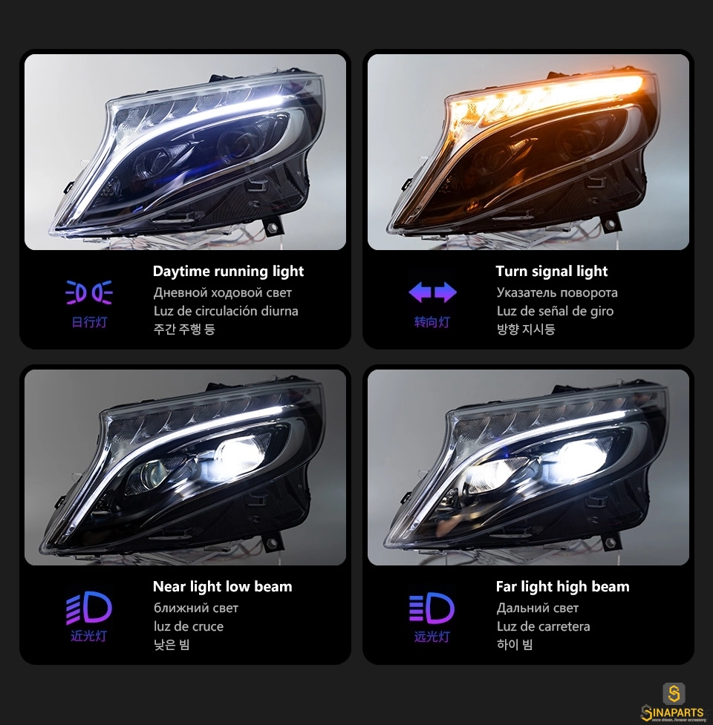Click the Sinaparts logo badge
The image size is (713, 725).
pos(674,694)
